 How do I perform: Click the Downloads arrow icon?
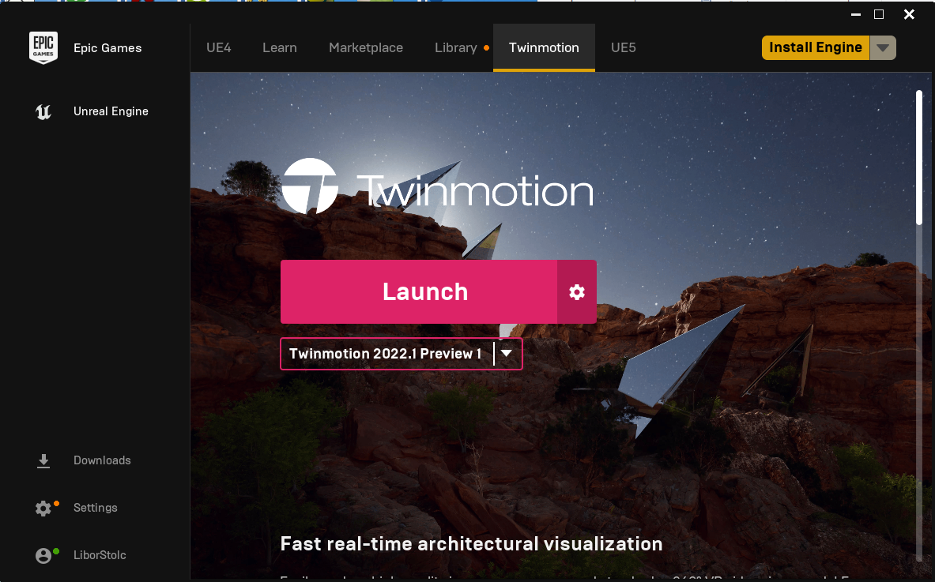coord(43,460)
